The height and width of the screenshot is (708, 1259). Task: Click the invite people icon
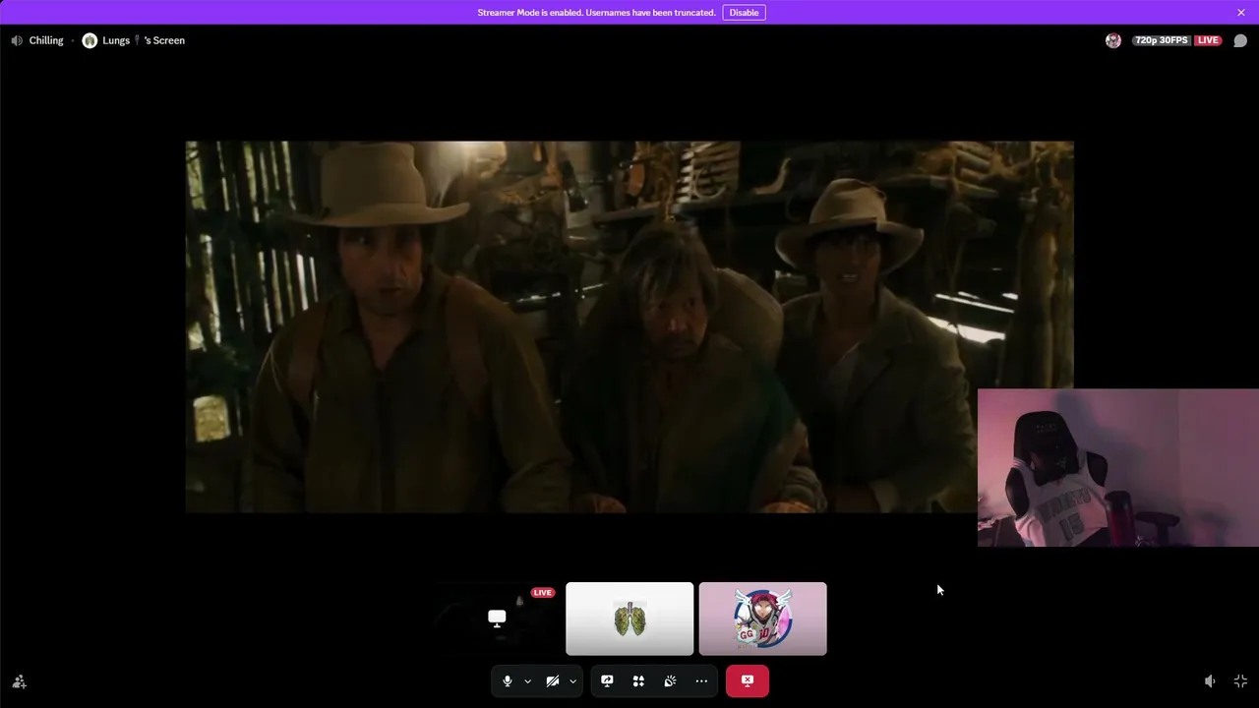pos(19,681)
